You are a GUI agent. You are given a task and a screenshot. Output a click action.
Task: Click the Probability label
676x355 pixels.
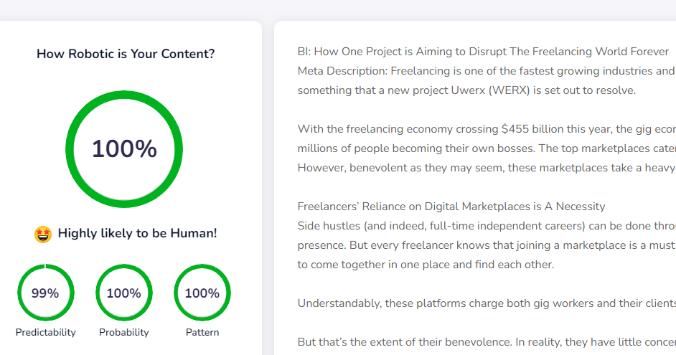pos(123,332)
